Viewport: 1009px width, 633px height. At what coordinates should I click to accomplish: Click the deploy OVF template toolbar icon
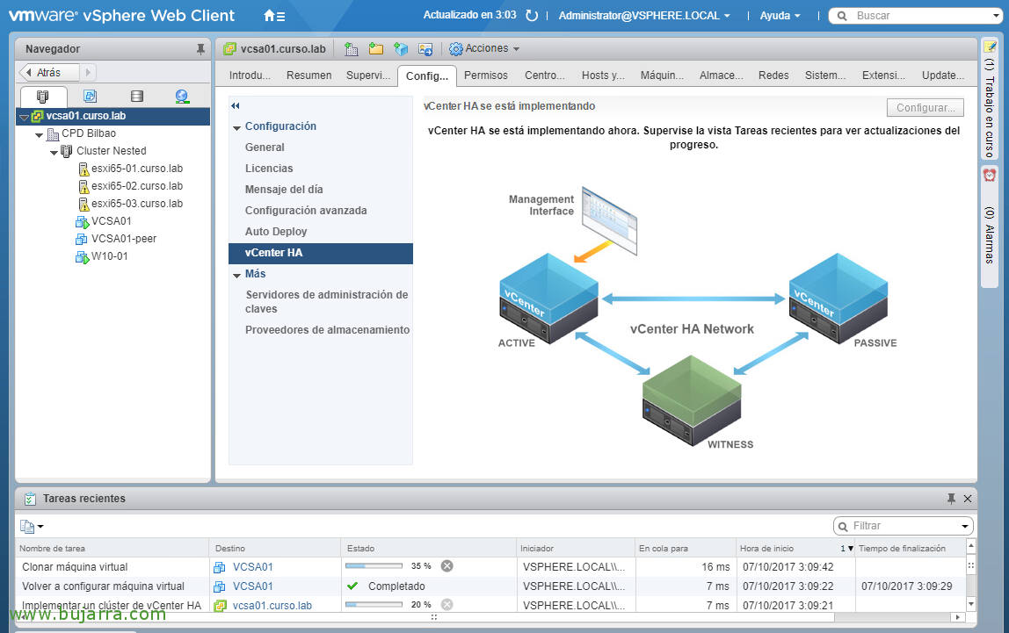coord(401,49)
